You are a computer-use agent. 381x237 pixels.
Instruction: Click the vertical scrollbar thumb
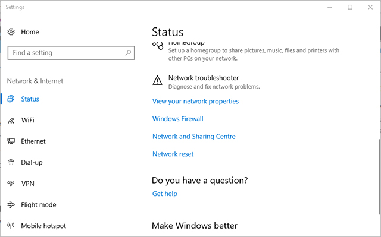379,176
